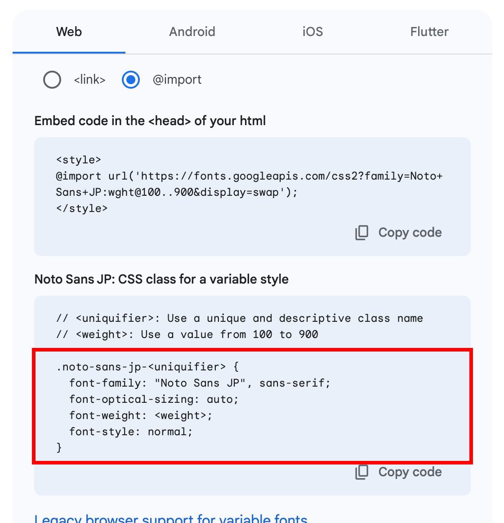Select the @import radio button
This screenshot has width=504, height=523.
(130, 80)
